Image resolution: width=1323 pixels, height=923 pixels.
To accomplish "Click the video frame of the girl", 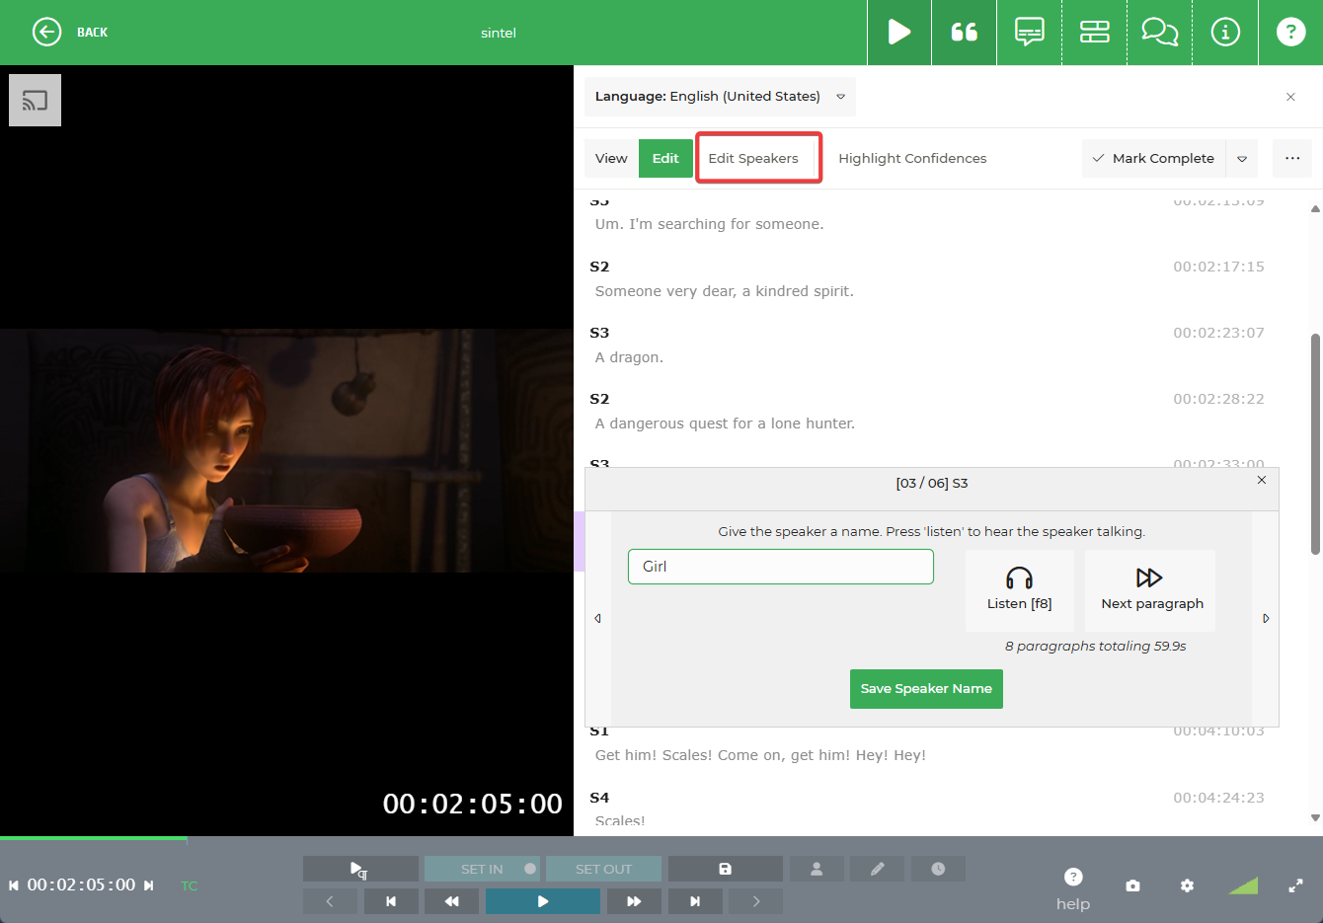I will tap(286, 450).
